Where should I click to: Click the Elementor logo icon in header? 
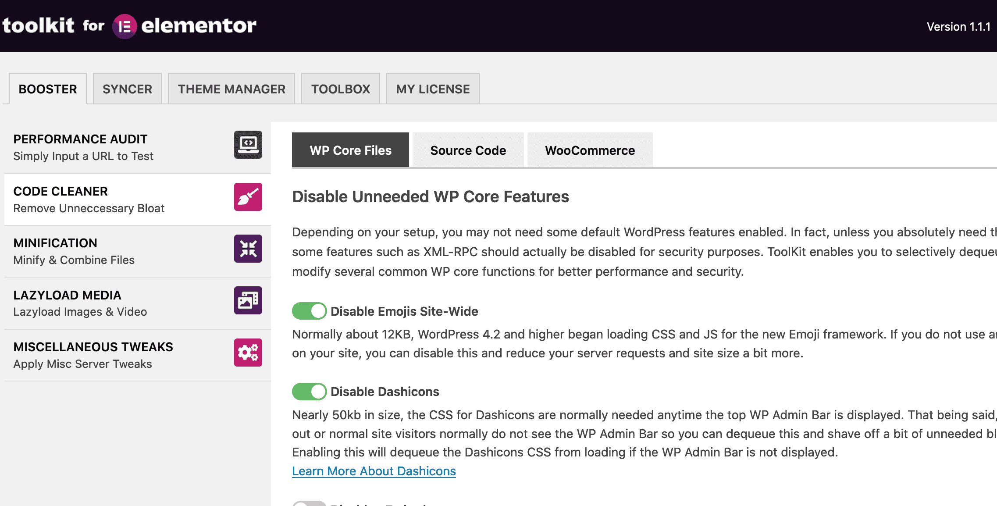point(125,26)
